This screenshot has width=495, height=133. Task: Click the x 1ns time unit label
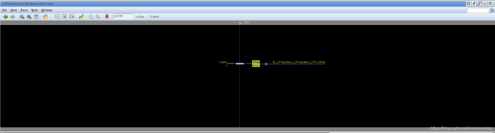140,17
